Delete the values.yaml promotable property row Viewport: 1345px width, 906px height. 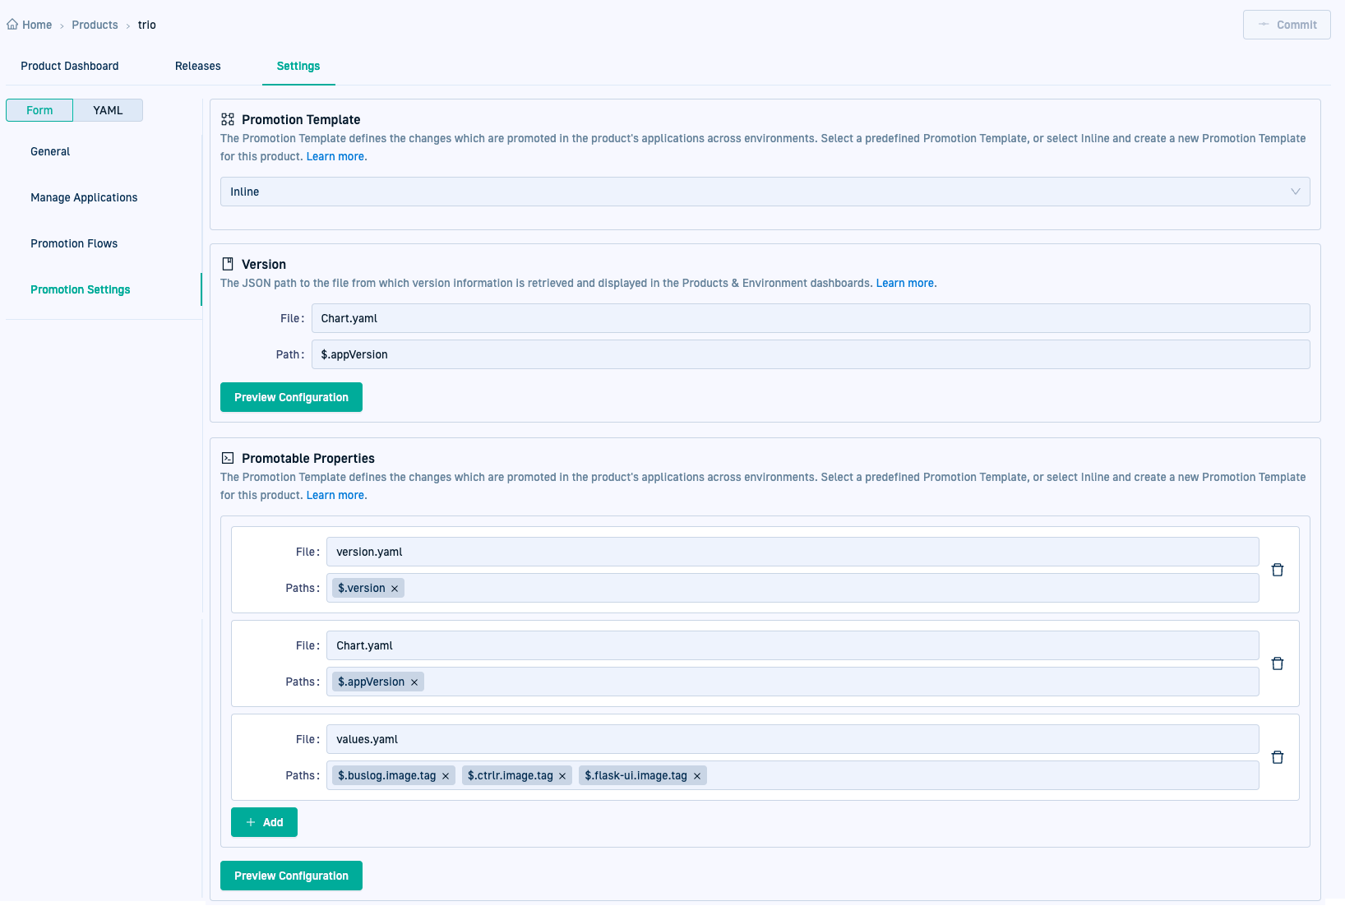pos(1277,757)
